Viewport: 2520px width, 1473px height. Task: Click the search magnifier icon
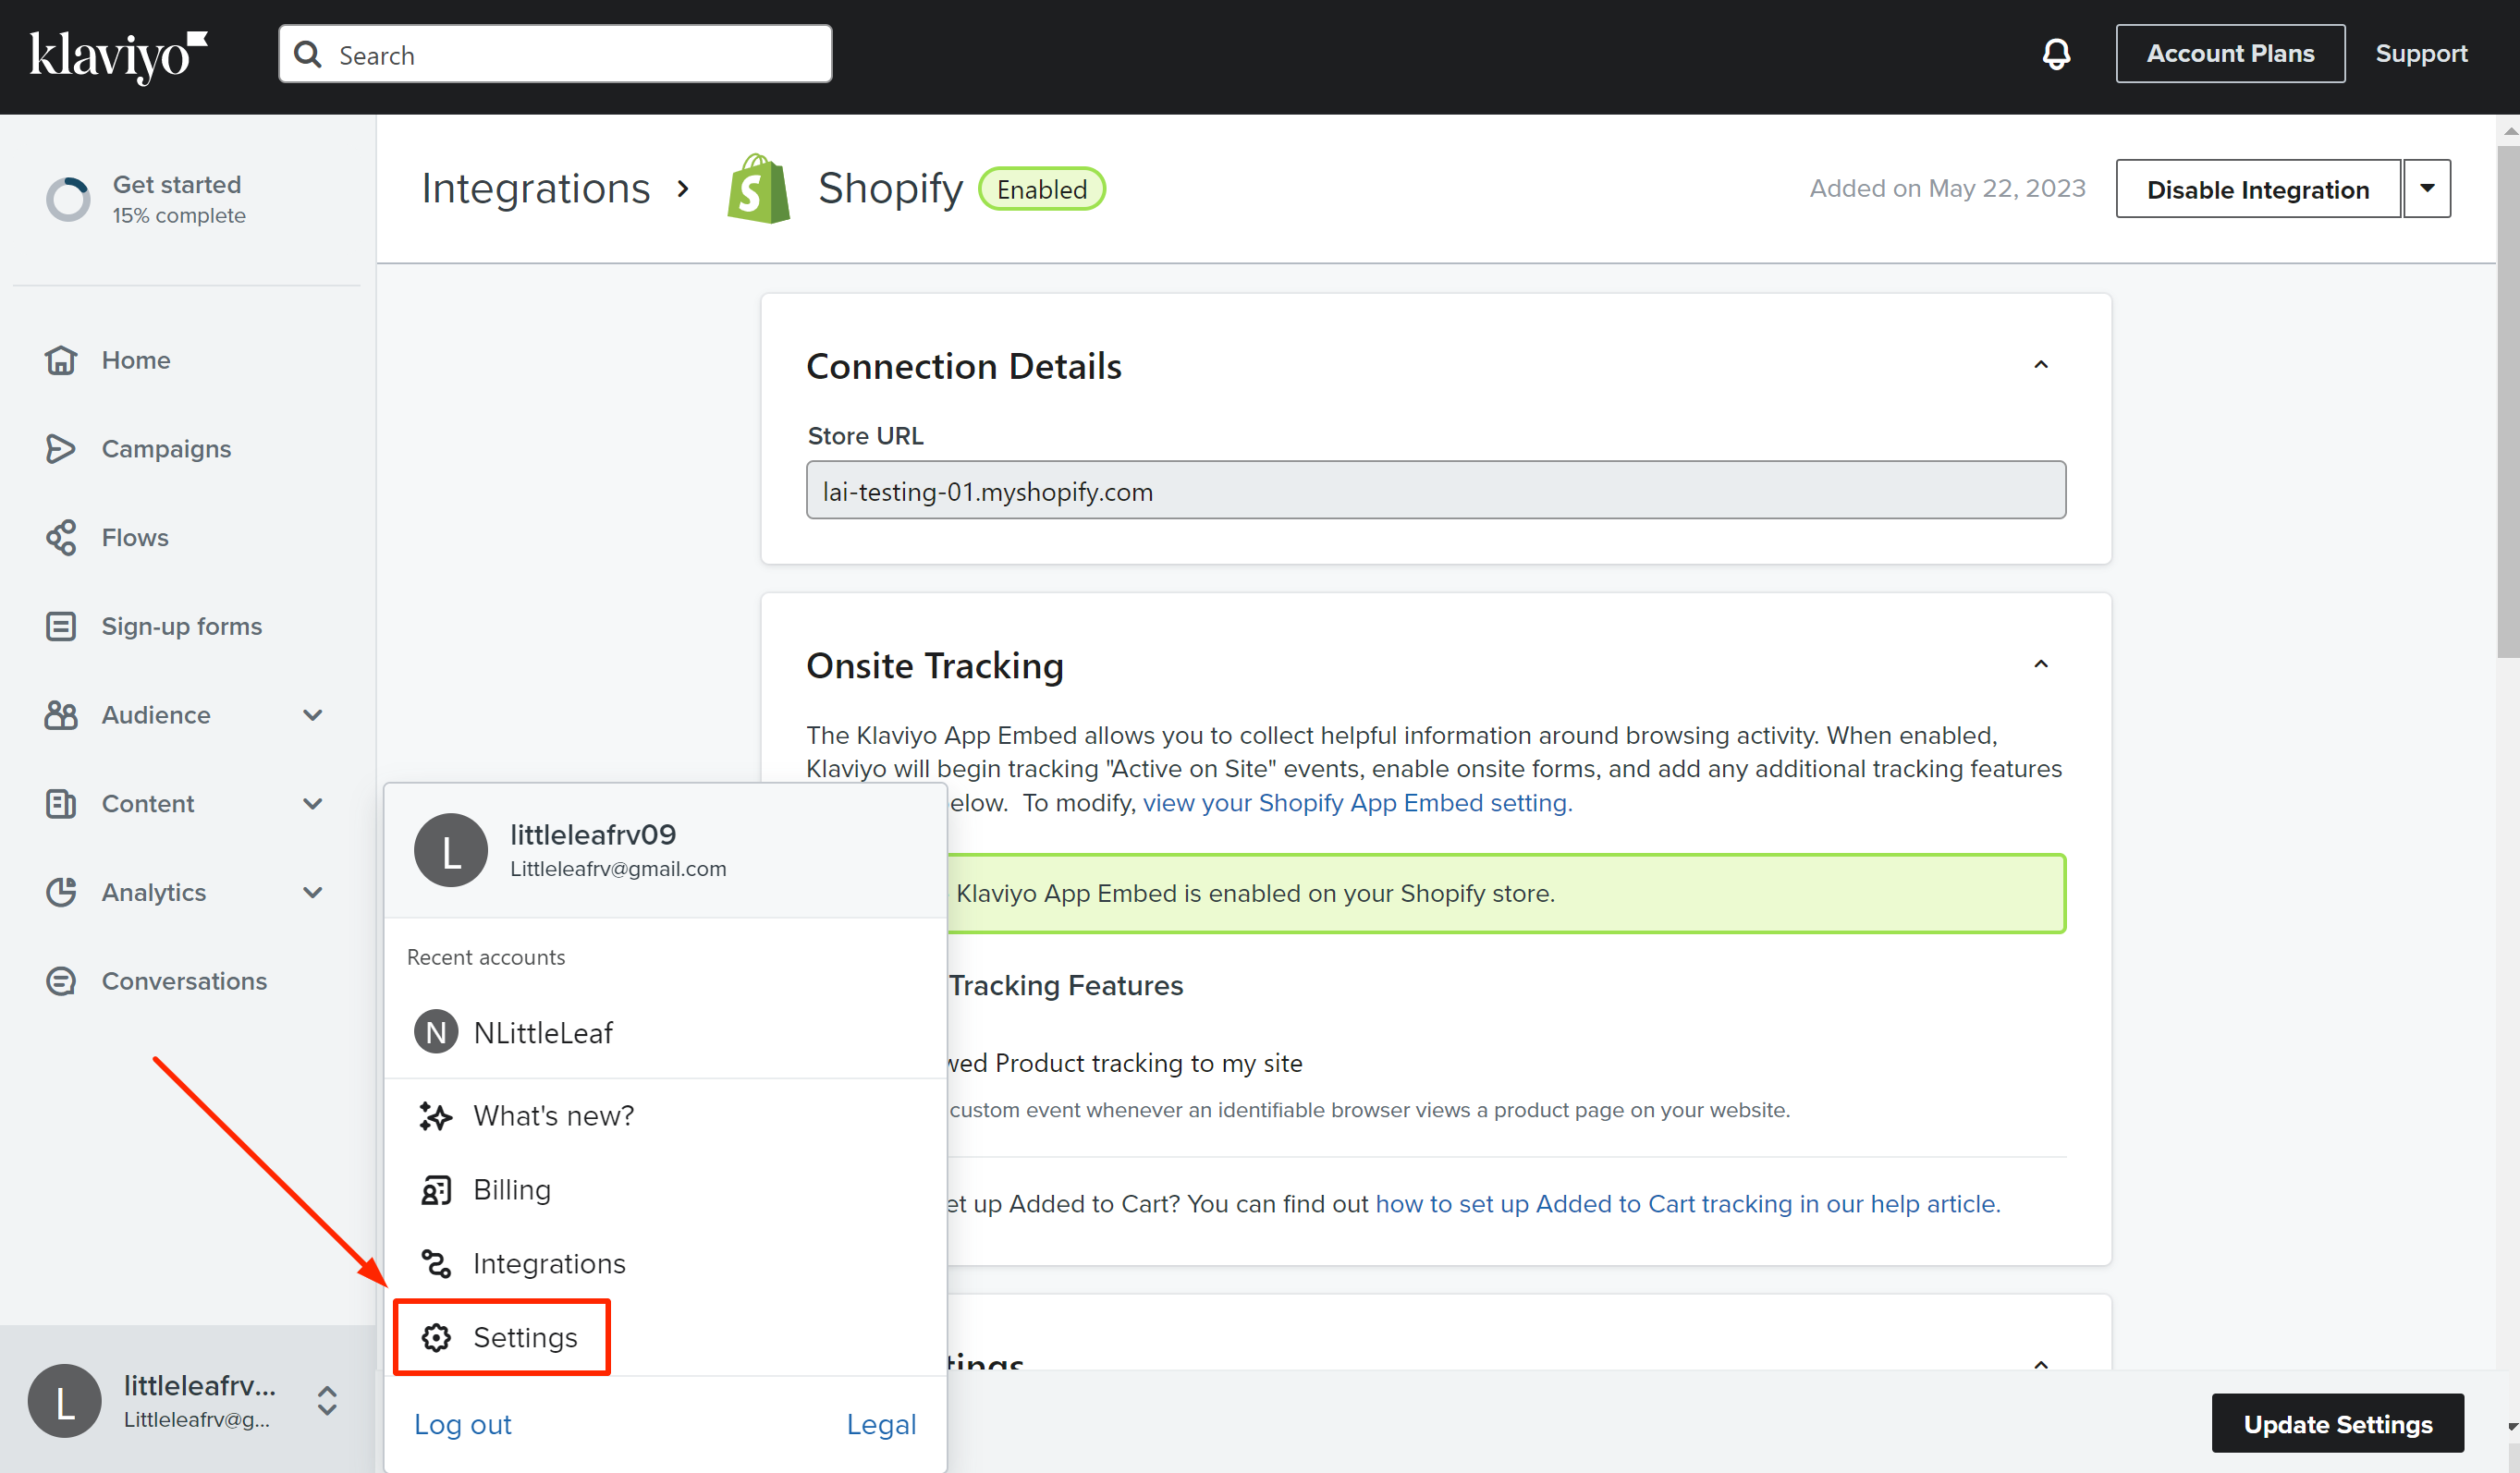pos(308,55)
